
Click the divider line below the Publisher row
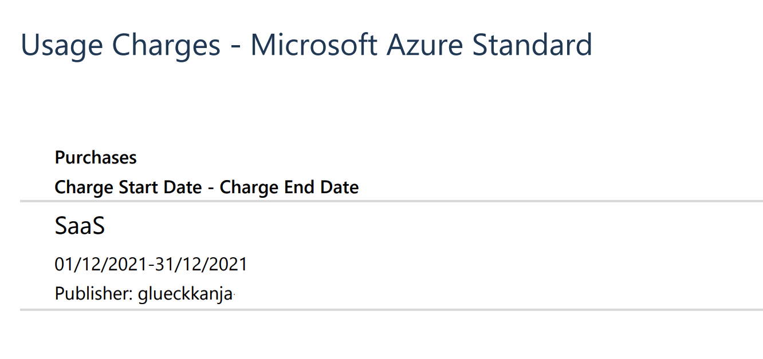coord(391,310)
